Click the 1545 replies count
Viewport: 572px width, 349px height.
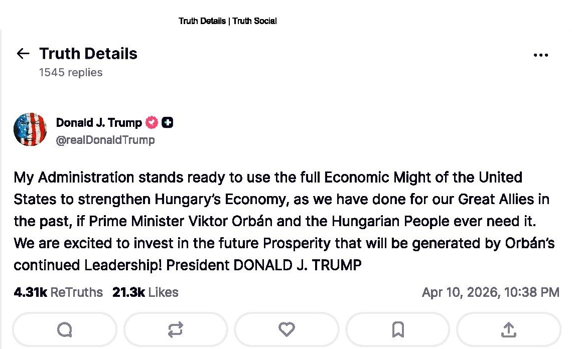click(x=71, y=73)
